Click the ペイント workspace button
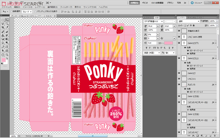This screenshot has width=220, height=138. pos(145,3)
